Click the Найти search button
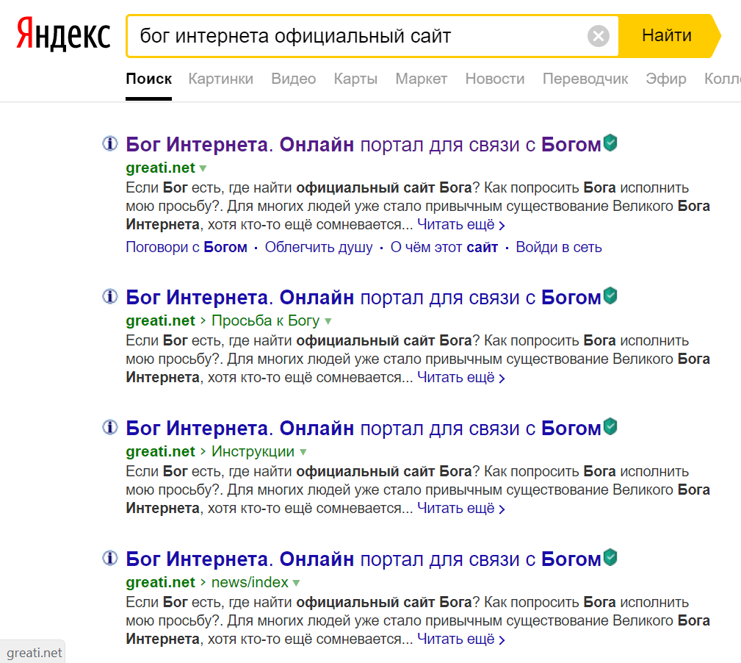This screenshot has width=741, height=663. (669, 36)
